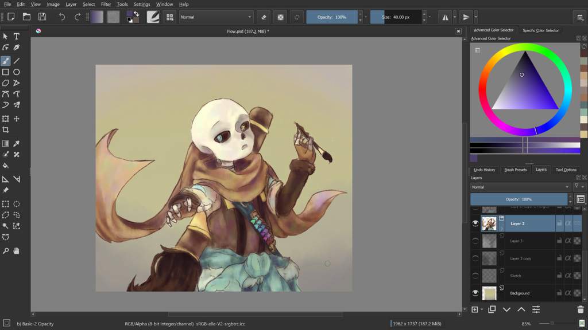The width and height of the screenshot is (588, 330).
Task: Select the Ellipse tool
Action: [x=17, y=72]
